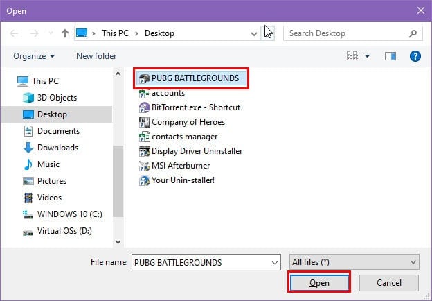Screen dimensions: 432x301
Task: Open recent locations dropdown arrow
Action: (51, 33)
